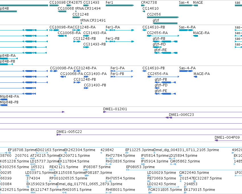Click the CG10068 gene feature

point(62,11)
